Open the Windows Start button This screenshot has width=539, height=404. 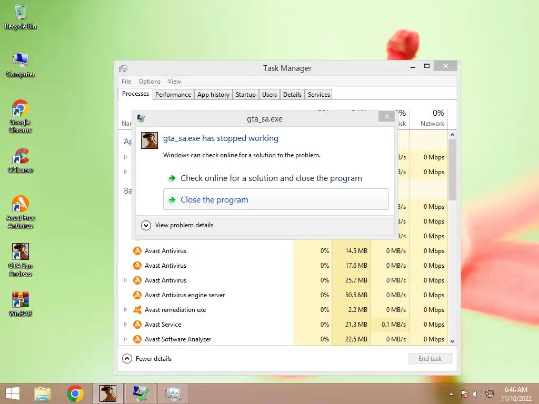13,393
